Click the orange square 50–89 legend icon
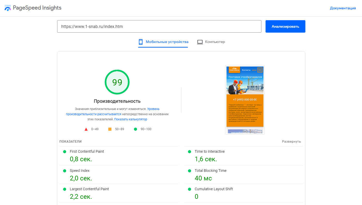This screenshot has width=362, height=205. [x=110, y=129]
